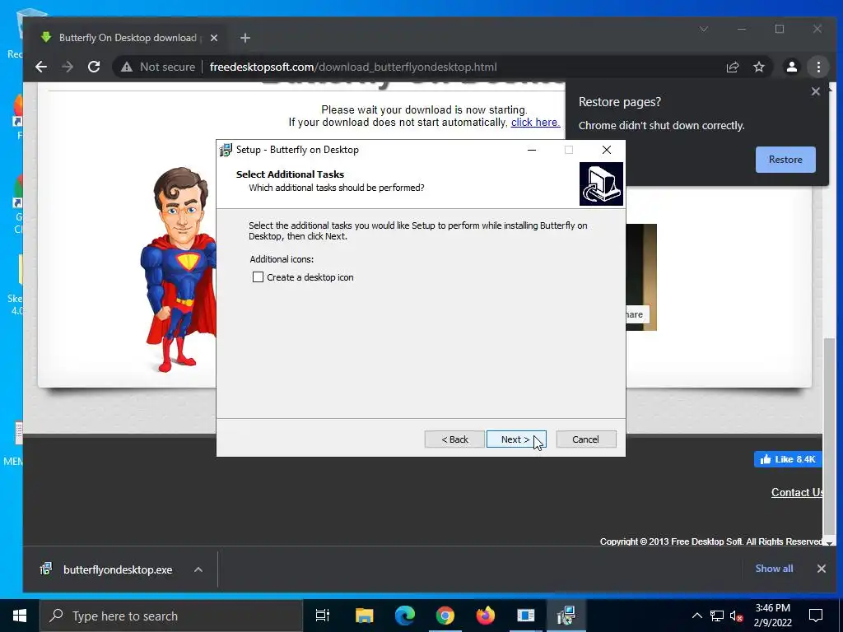Open the Chrome profile icon
The width and height of the screenshot is (843, 632).
791,67
